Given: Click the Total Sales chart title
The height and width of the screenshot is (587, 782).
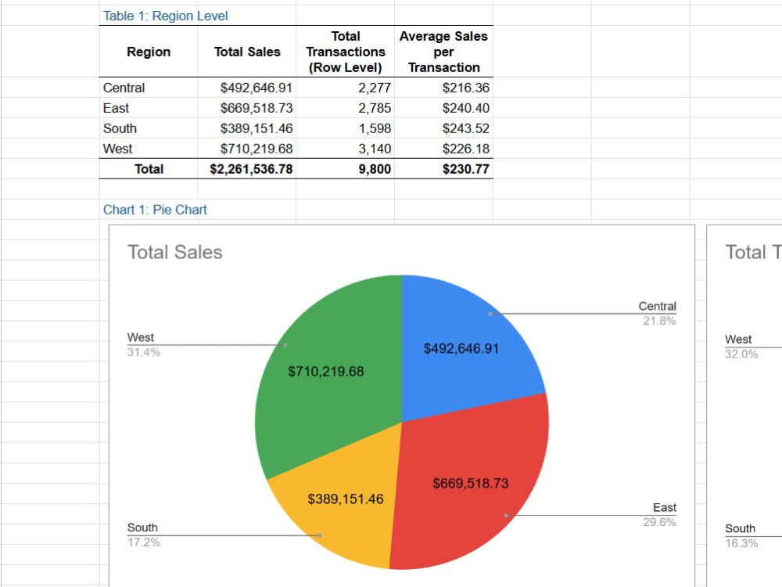Looking at the screenshot, I should click(175, 252).
